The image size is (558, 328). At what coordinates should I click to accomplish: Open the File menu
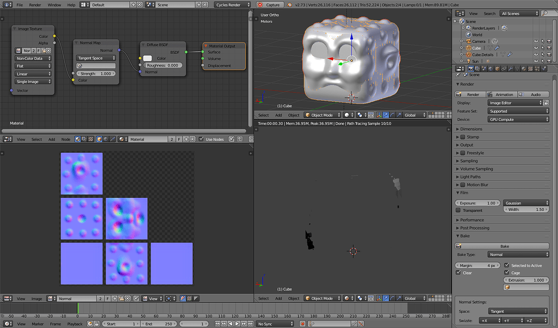tap(20, 5)
